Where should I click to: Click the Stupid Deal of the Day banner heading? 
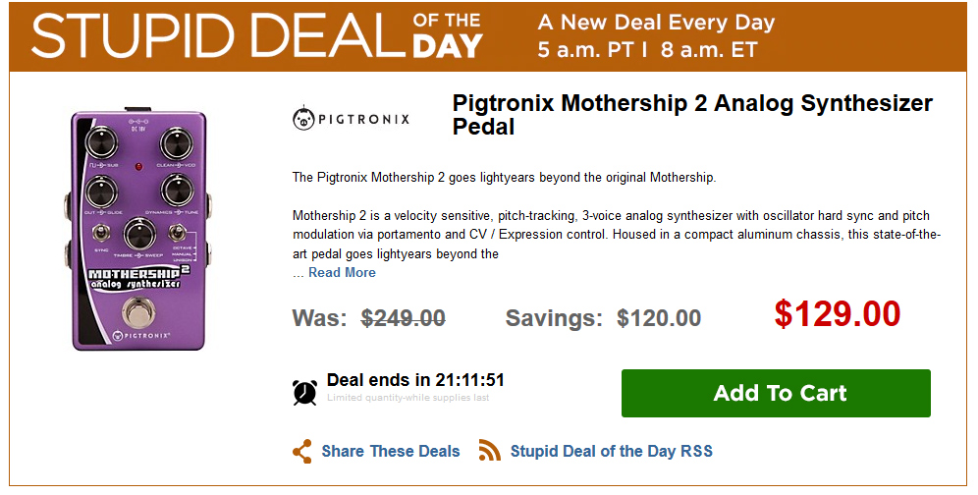[x=257, y=35]
